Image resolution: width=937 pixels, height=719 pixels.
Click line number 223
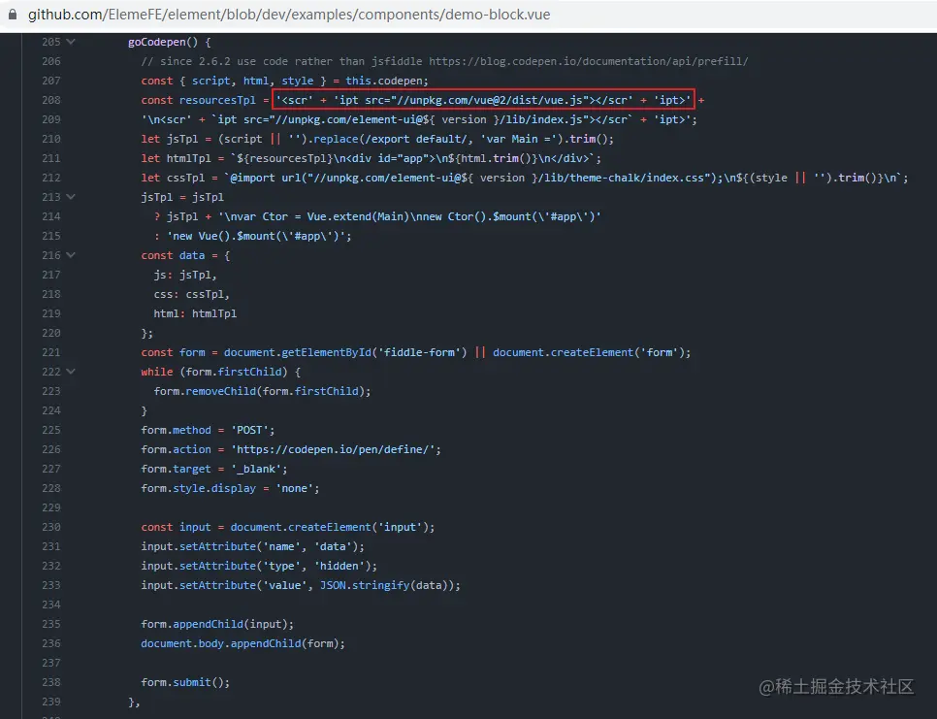[x=51, y=391]
